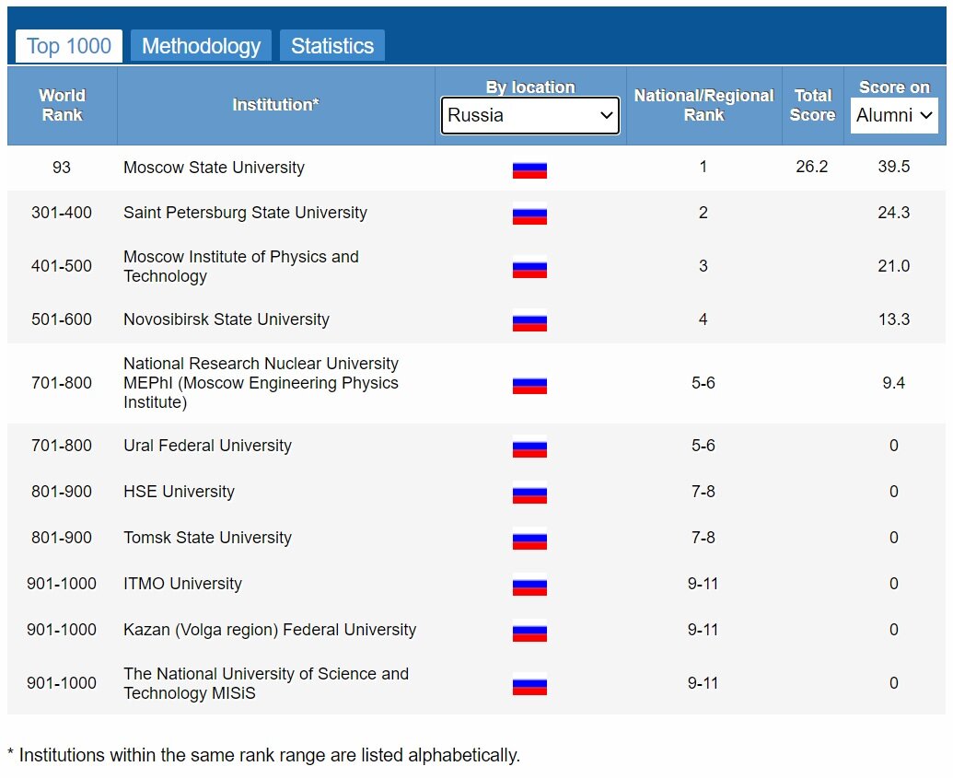
Task: Click flag icon in Novosibirsk State University row
Action: click(x=529, y=319)
